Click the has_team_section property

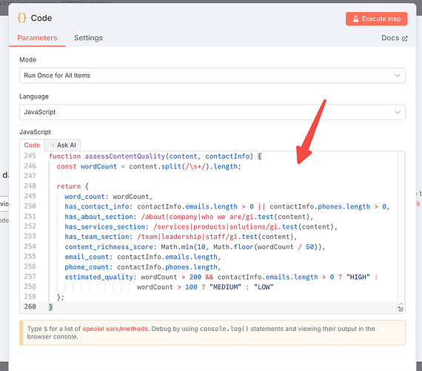click(x=97, y=237)
